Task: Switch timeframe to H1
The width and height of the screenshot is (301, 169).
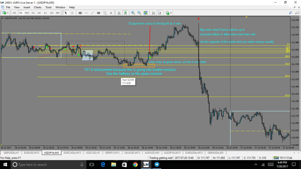Action: tap(33, 13)
